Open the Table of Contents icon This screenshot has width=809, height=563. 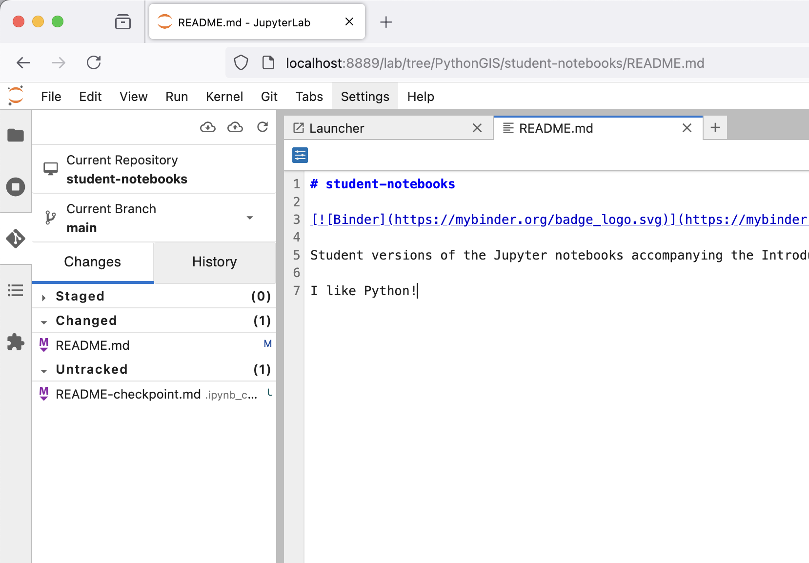tap(16, 290)
